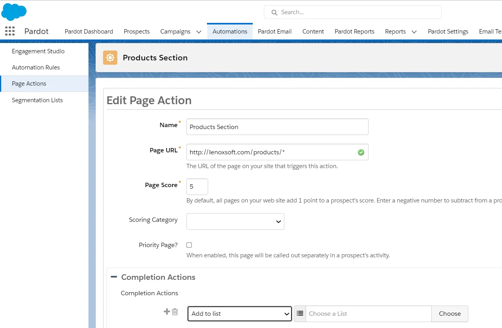
Task: Select Page Actions in the sidebar
Action: pyautogui.click(x=29, y=83)
